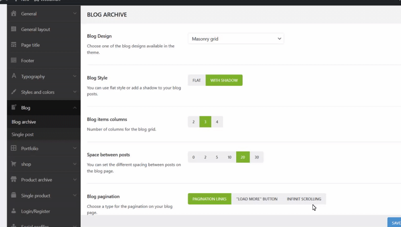Click the BLOG ARCHIVE page heading
The height and width of the screenshot is (227, 401).
click(107, 14)
